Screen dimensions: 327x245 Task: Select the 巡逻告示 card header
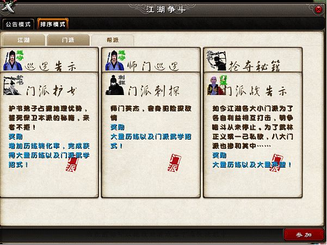pos(49,60)
